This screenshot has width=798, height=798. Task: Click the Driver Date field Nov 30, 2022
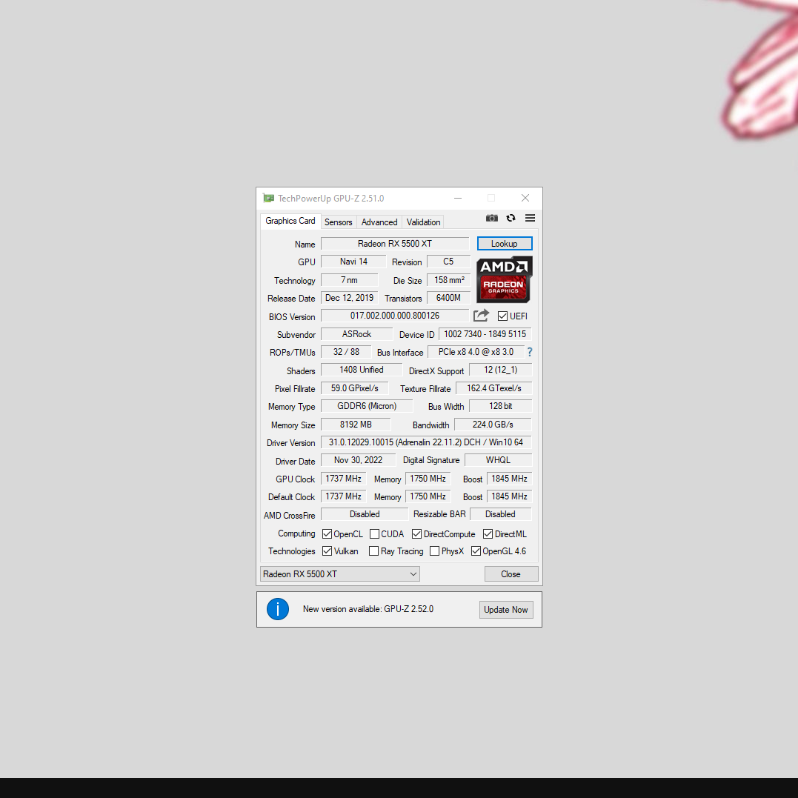(x=359, y=460)
